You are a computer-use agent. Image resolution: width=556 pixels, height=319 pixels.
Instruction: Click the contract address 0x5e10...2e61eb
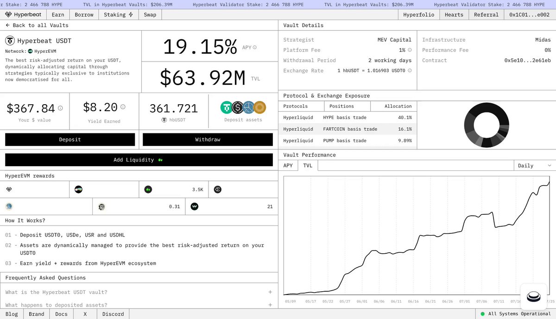click(x=527, y=60)
